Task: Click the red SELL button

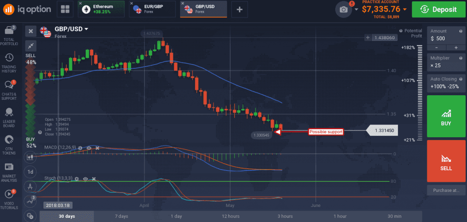Action: pos(446,161)
